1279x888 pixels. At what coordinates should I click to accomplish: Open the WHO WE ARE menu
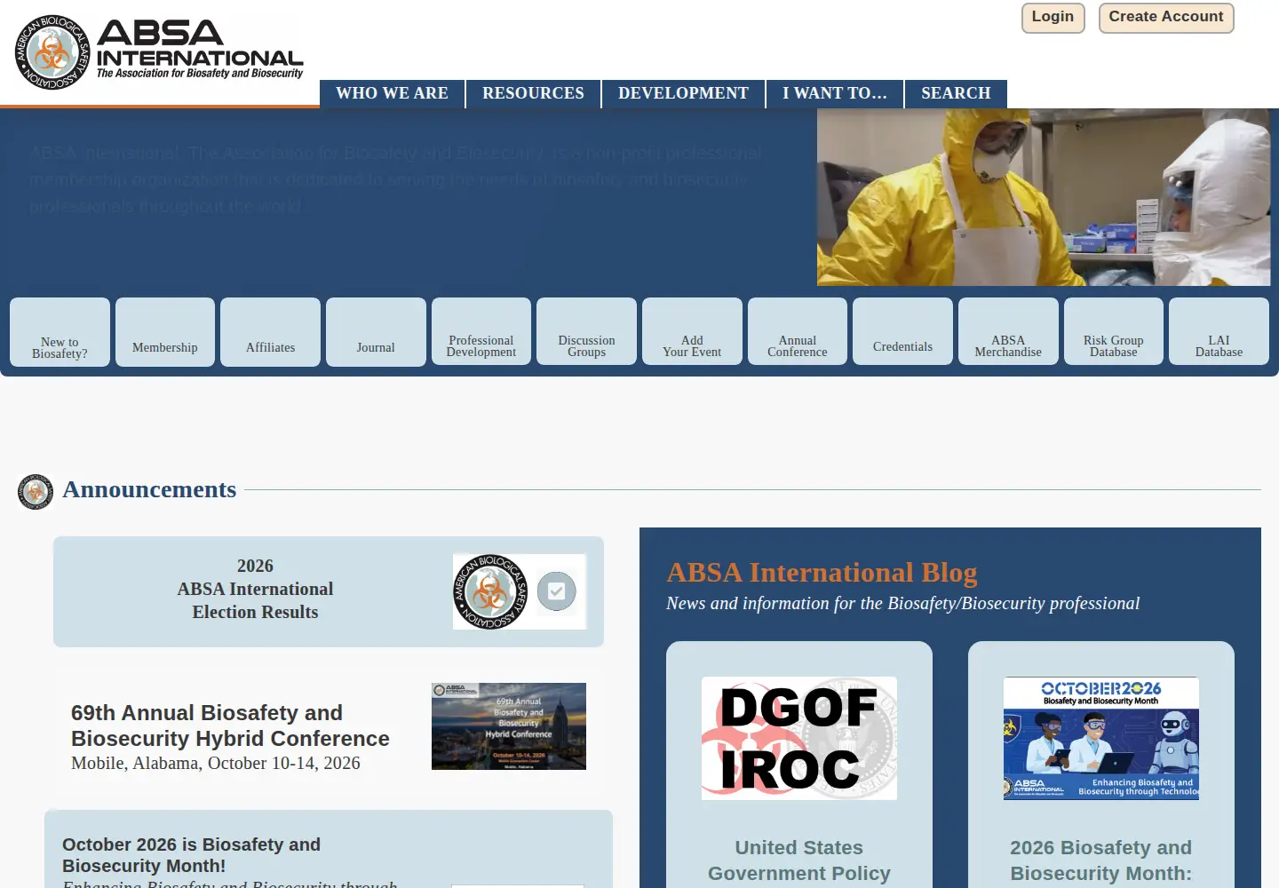click(x=392, y=93)
